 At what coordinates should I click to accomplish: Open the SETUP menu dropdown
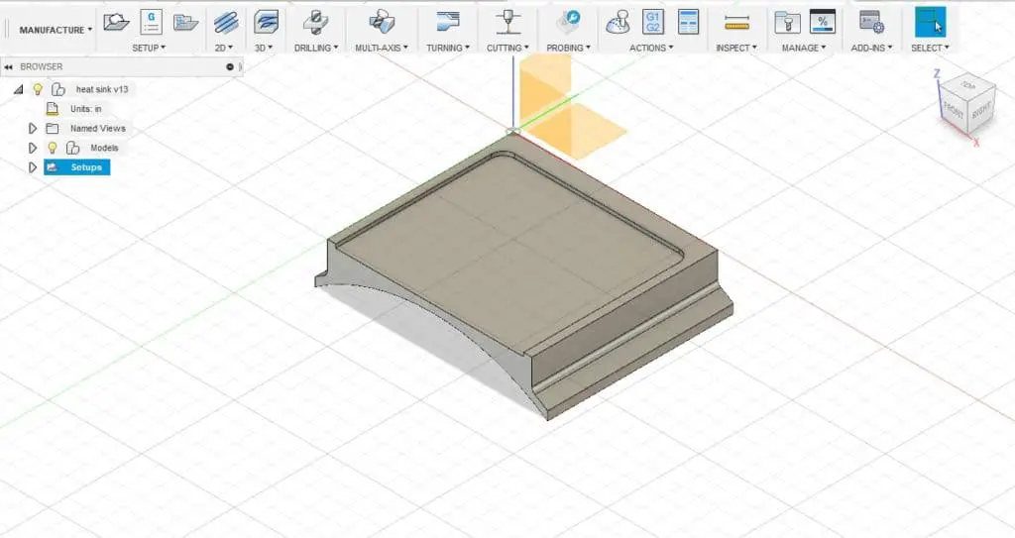[149, 48]
